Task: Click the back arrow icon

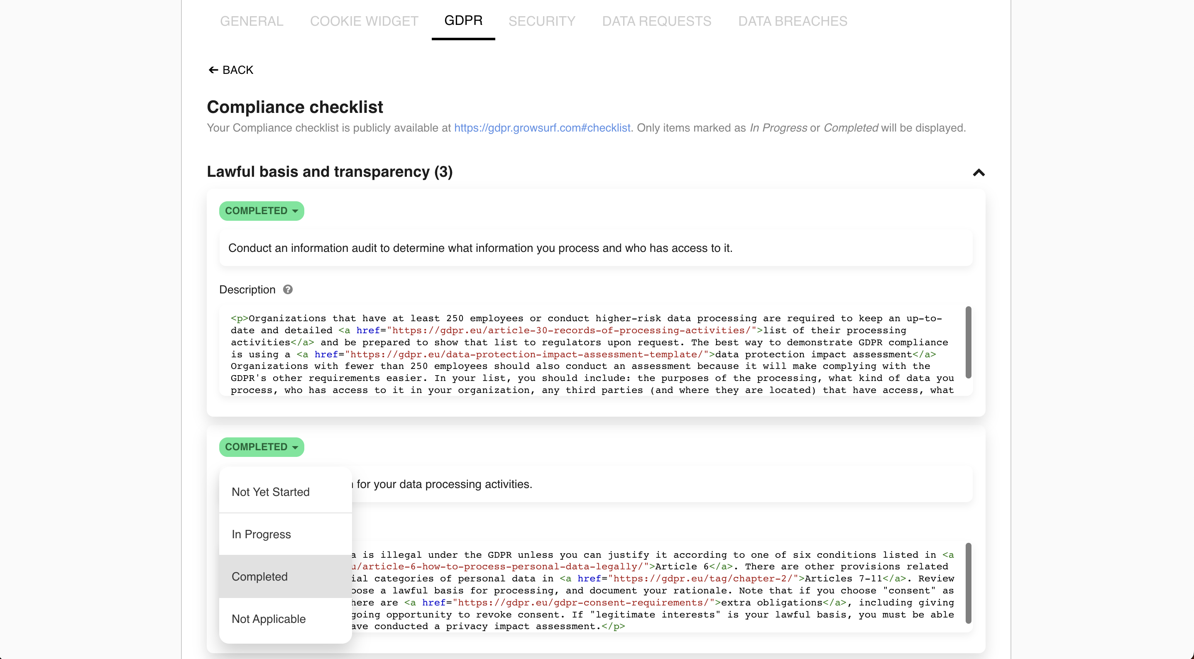Action: pyautogui.click(x=214, y=70)
